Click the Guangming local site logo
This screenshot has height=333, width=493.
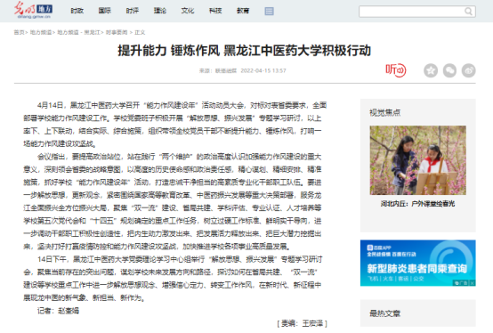33,10
